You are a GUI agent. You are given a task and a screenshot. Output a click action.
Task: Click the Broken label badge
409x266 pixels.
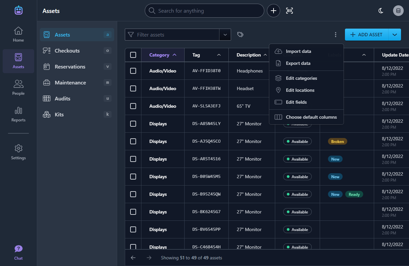[x=337, y=141]
